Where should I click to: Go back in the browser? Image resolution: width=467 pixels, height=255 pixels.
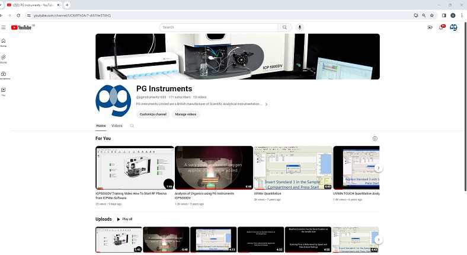(x=2, y=15)
